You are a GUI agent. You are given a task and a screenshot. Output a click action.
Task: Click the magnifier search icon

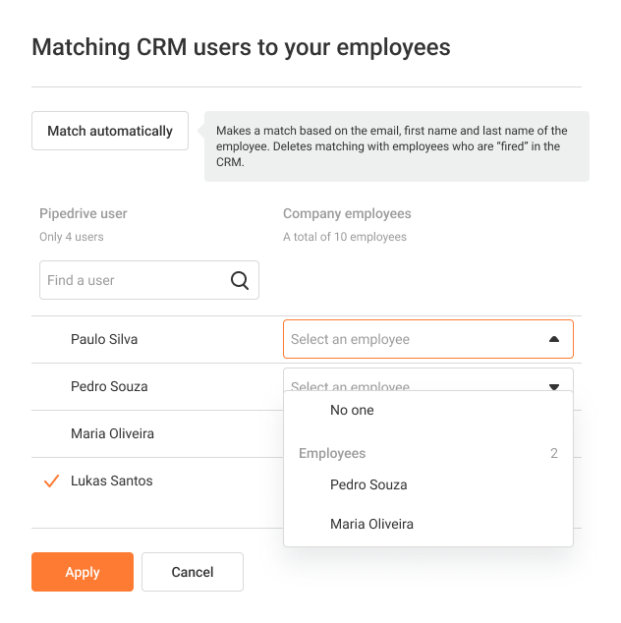point(240,280)
